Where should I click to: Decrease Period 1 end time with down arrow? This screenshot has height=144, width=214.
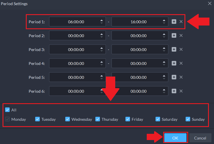point(164,23)
